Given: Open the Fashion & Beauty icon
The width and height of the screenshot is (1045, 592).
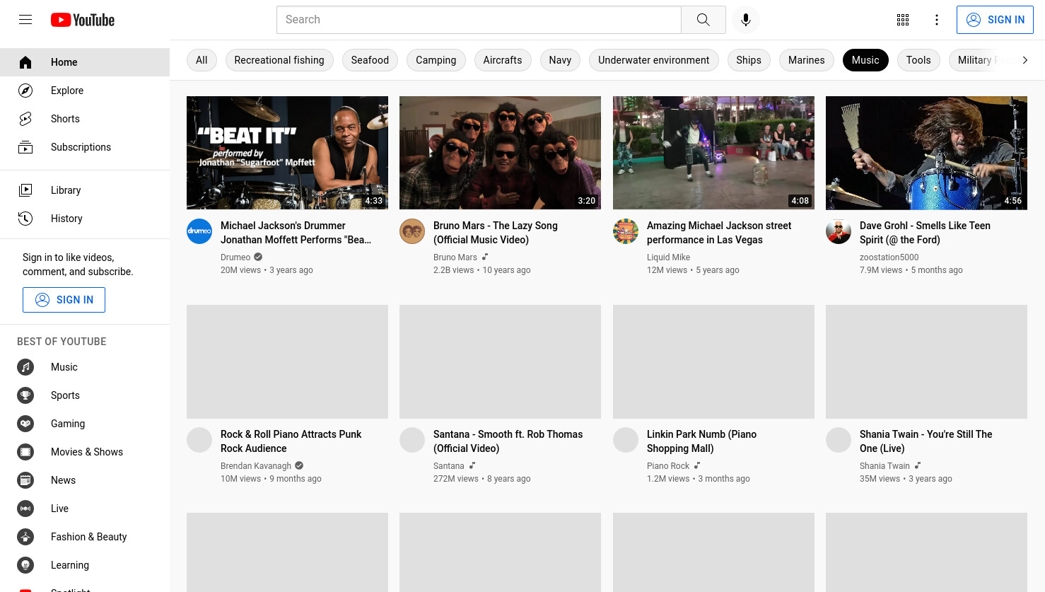Looking at the screenshot, I should tap(25, 537).
